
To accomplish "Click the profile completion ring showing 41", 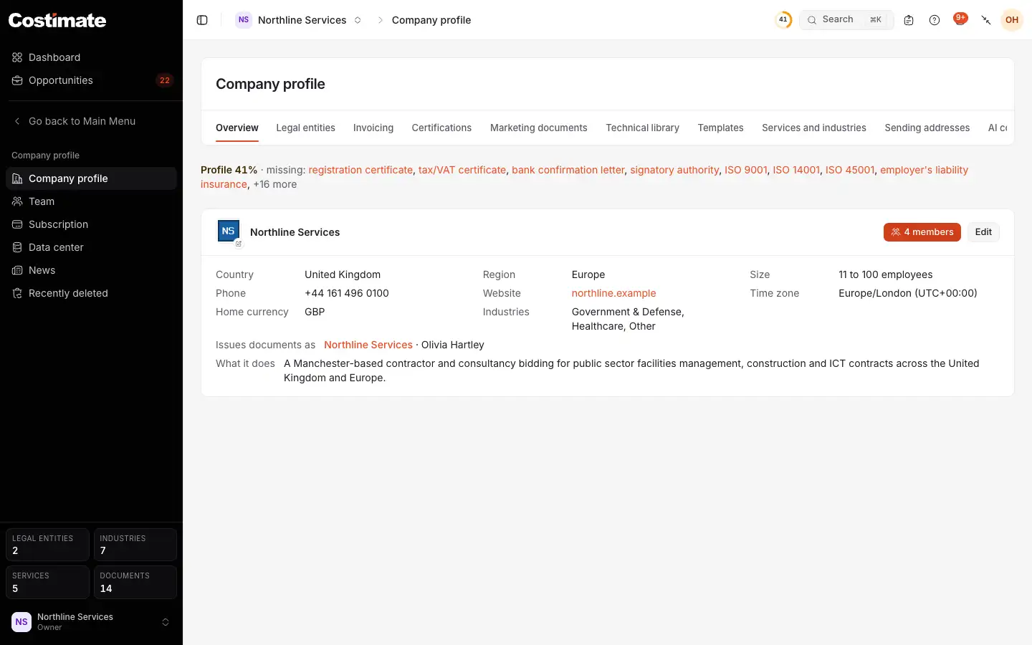I will [x=783, y=20].
